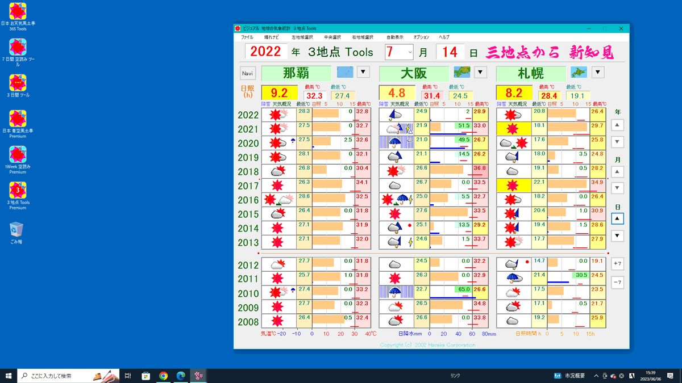Screen dimensions: 682x383
Task: Click the Sapporo Hokkaido map icon
Action: 579,72
